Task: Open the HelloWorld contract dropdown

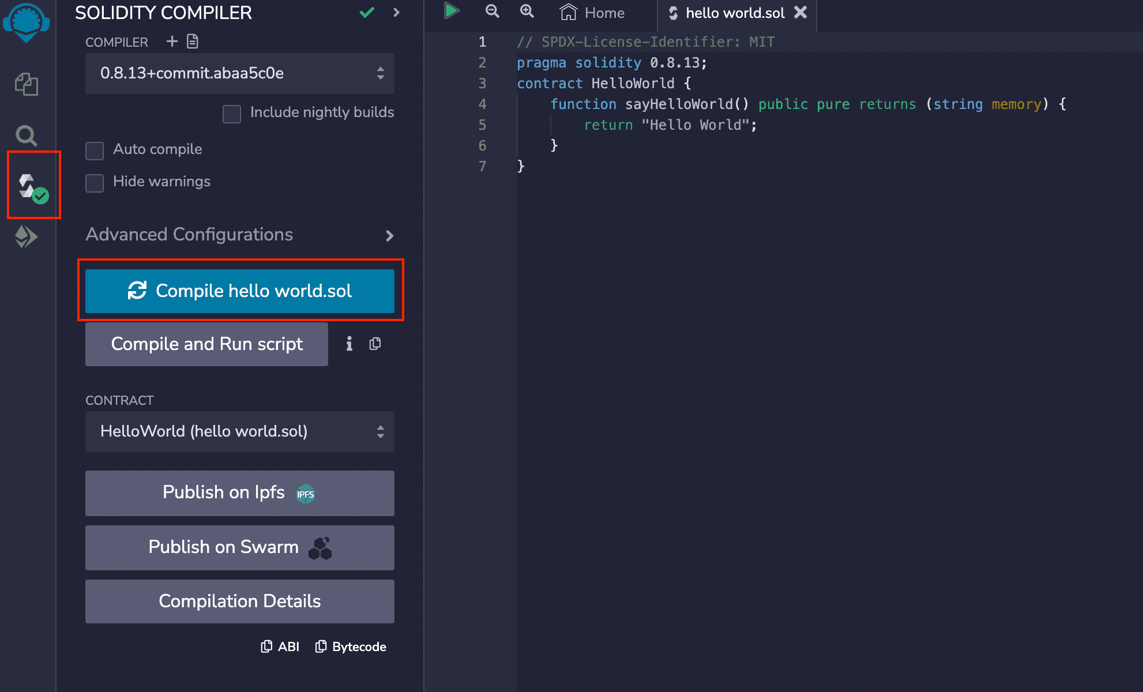Action: tap(239, 431)
